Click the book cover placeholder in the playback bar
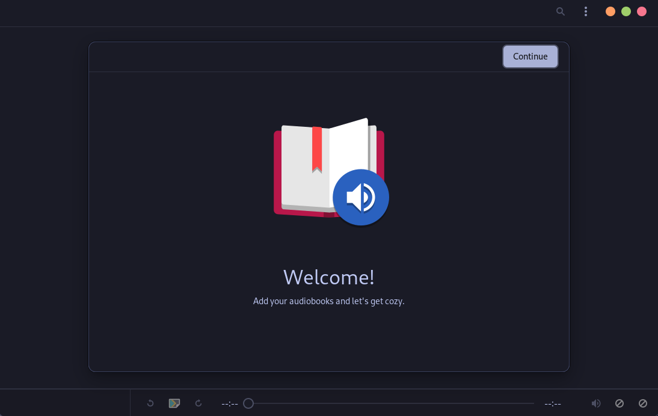658x416 pixels. (x=174, y=403)
